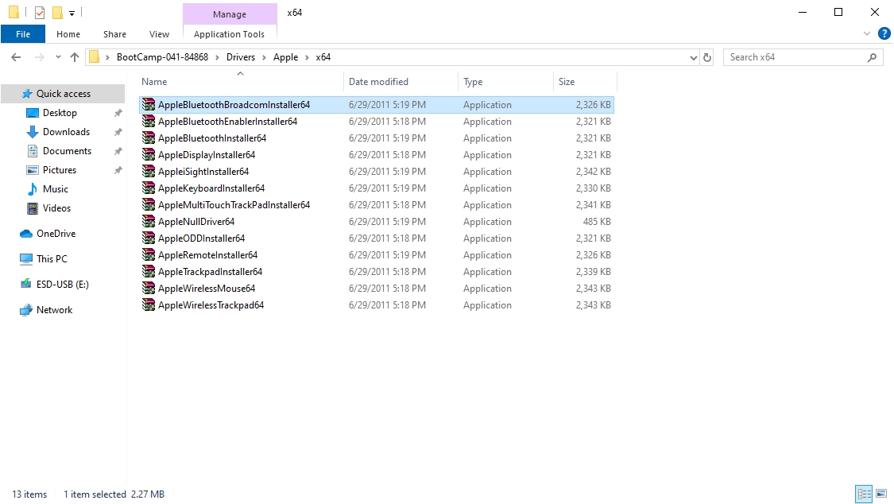The width and height of the screenshot is (894, 504).
Task: Click New folder quick access toolbar icon
Action: coord(57,13)
